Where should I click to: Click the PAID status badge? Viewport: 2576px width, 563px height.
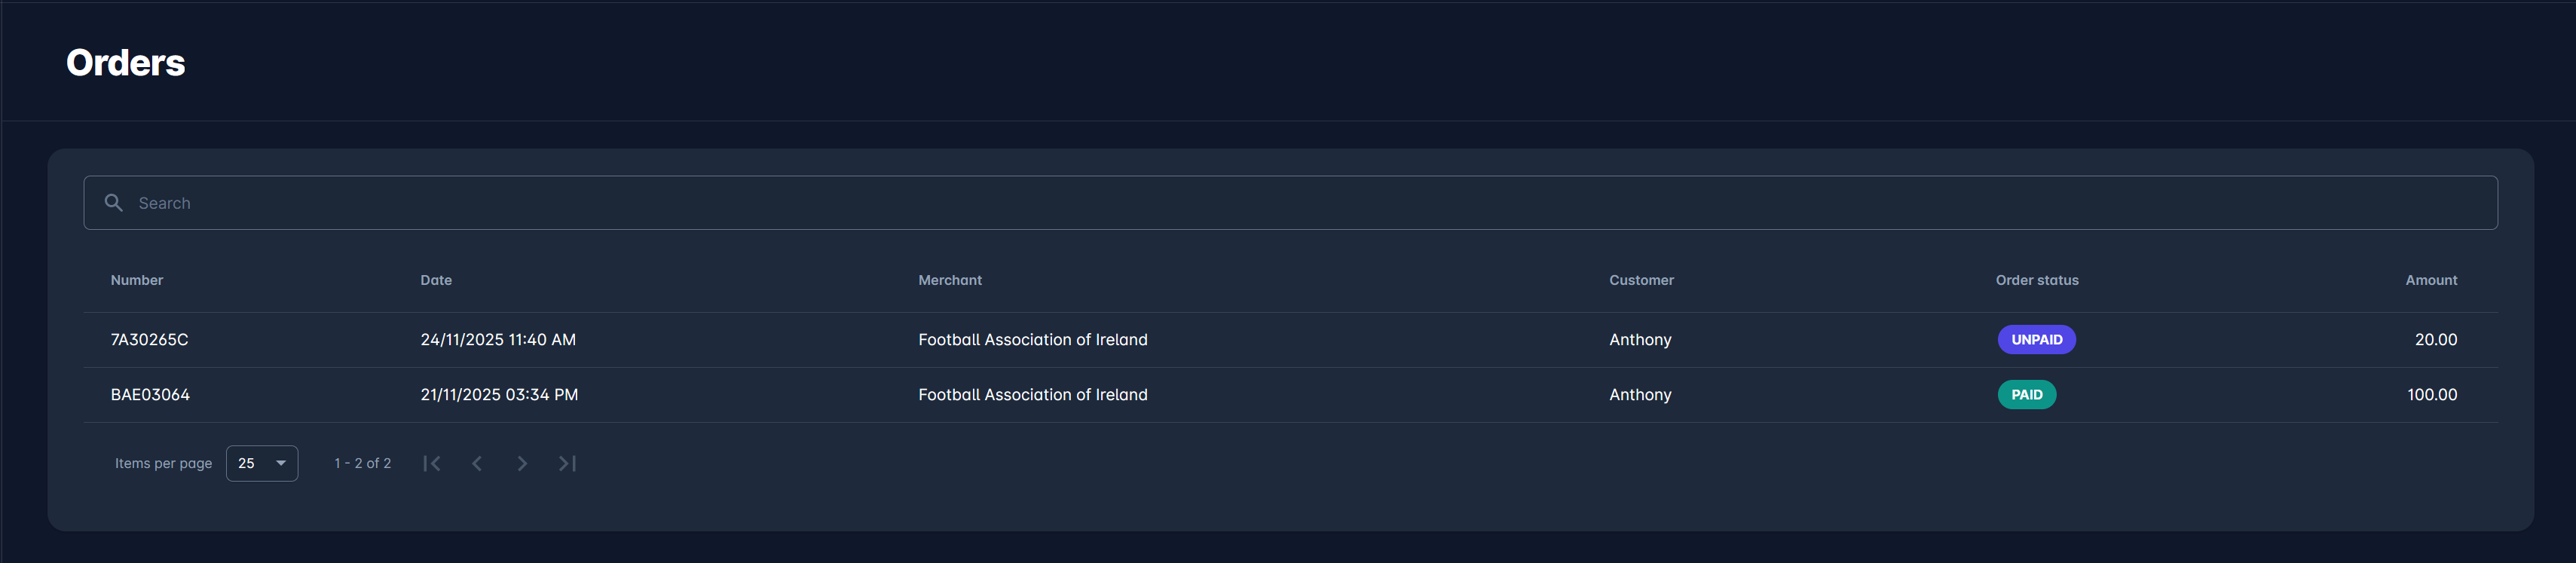(x=2026, y=395)
